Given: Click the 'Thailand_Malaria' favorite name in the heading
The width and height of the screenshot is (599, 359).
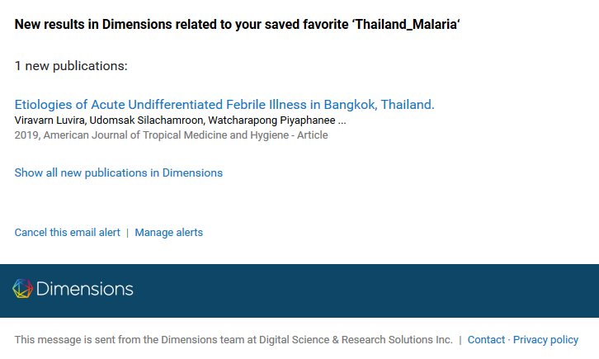Looking at the screenshot, I should (x=405, y=24).
